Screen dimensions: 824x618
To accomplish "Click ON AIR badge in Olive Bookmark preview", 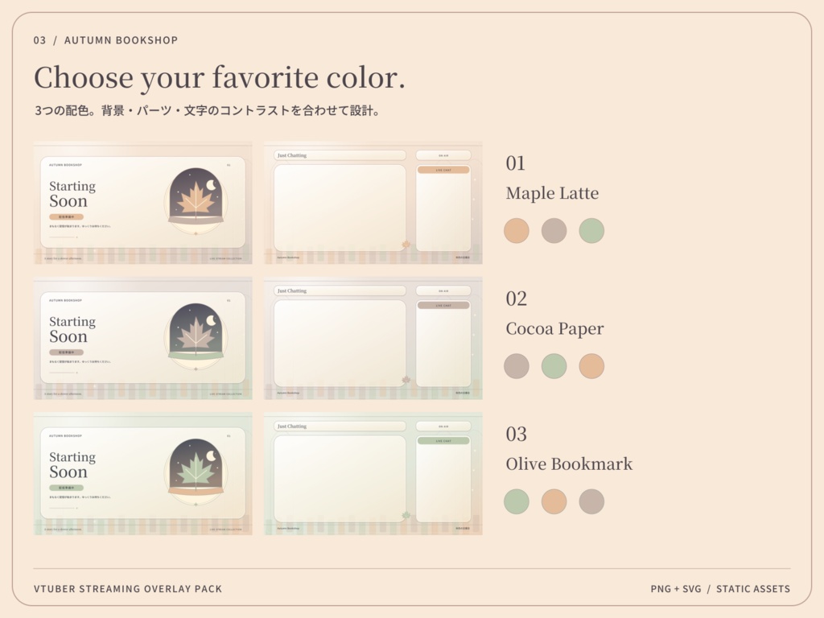I will (443, 426).
